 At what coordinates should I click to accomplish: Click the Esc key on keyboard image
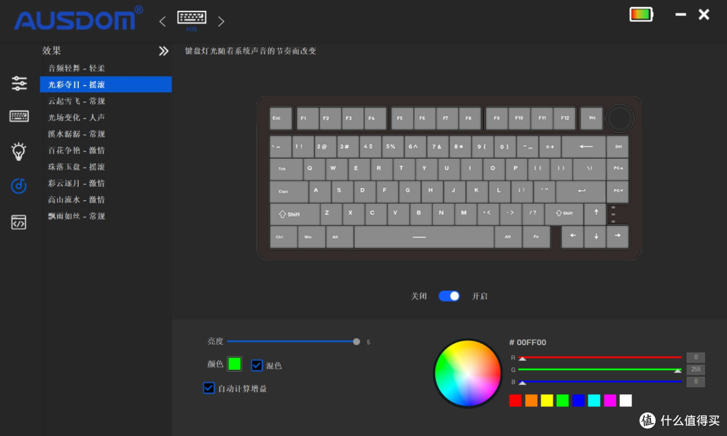click(281, 118)
